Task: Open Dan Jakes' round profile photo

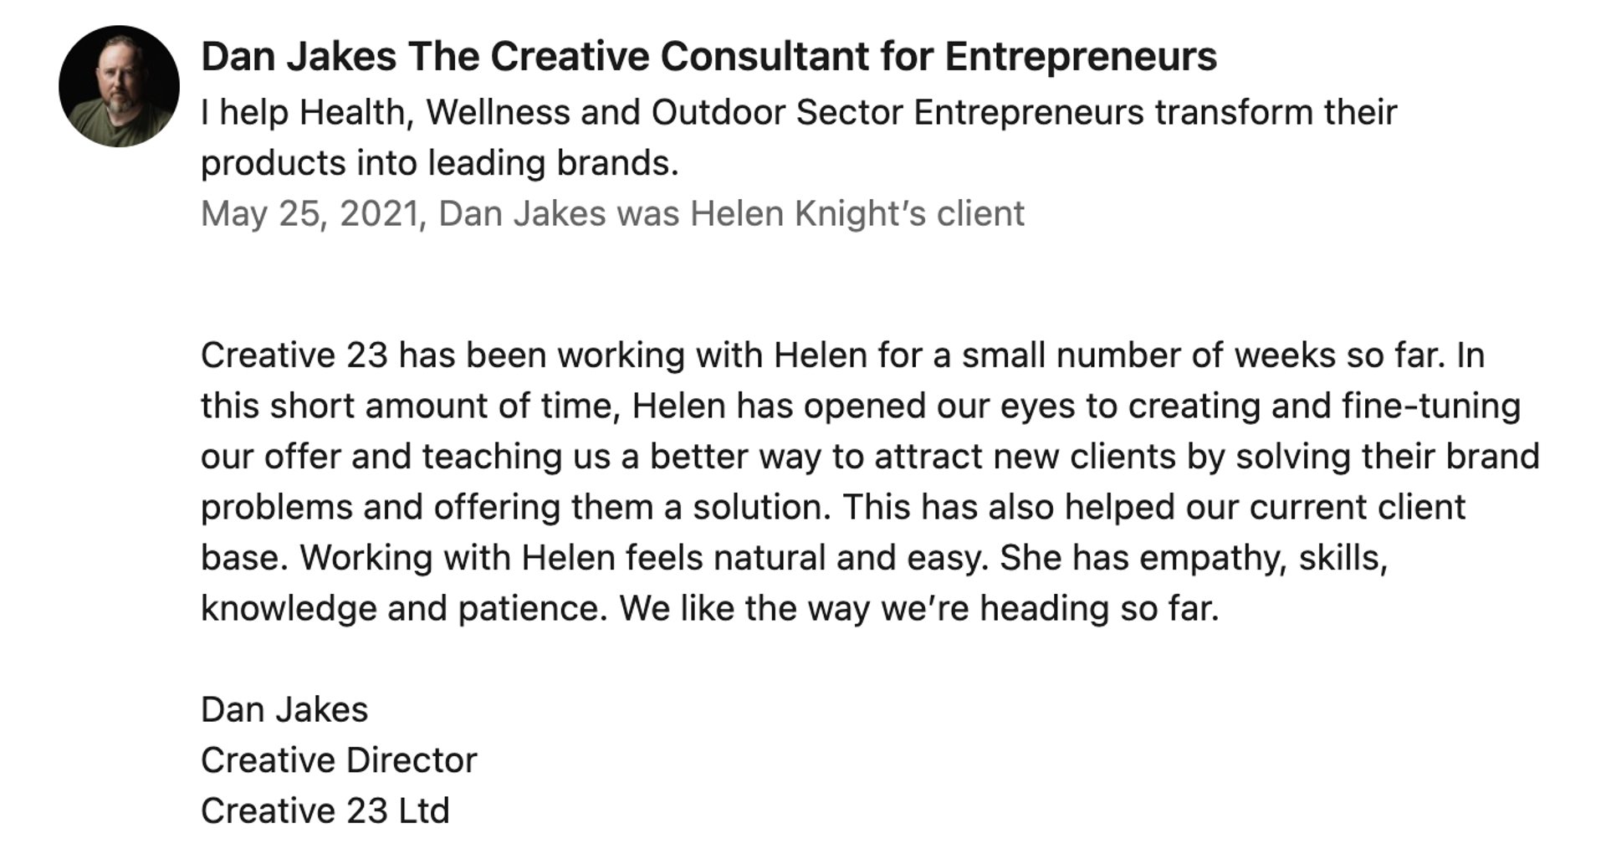Action: click(119, 86)
